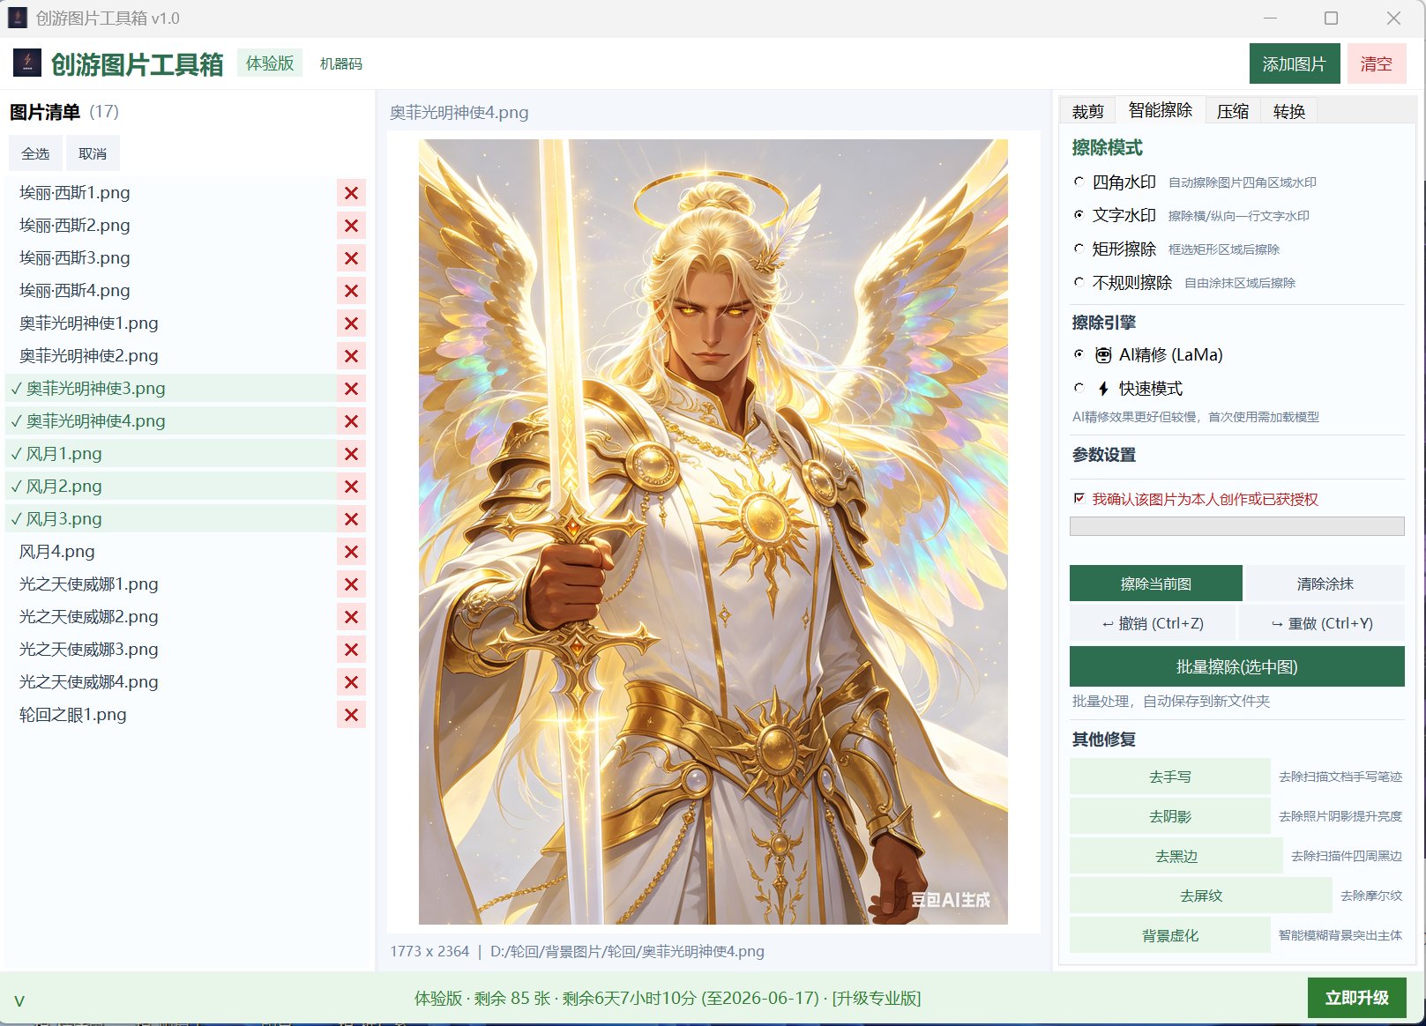Deselect checked 风月2.png list row
Image resolution: width=1426 pixels, height=1026 pixels.
coord(171,487)
